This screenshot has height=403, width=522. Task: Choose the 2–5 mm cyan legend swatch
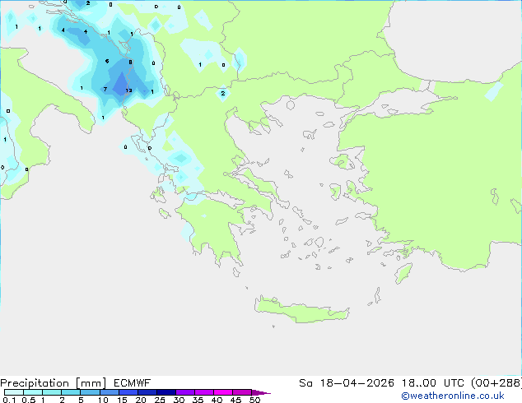[x=71, y=392]
